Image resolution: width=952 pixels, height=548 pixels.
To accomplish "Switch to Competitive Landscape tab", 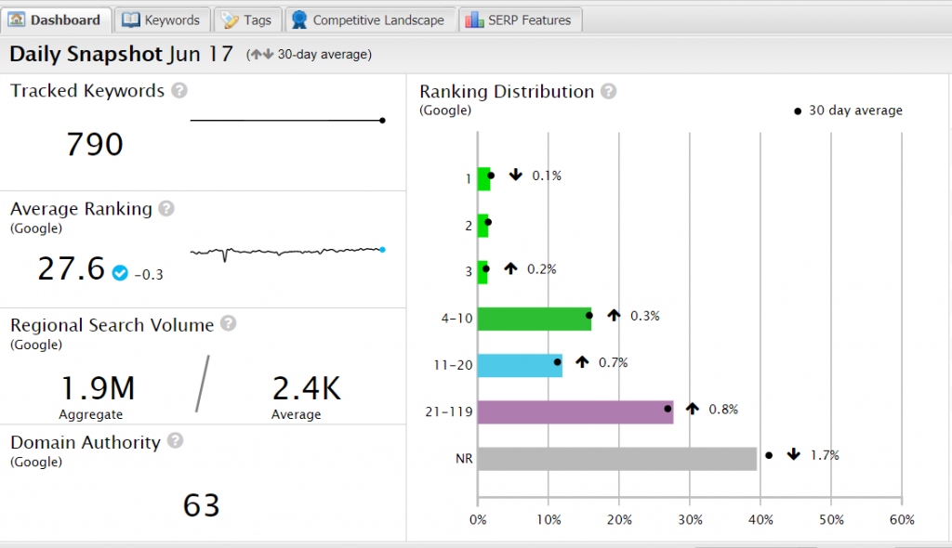I will 369,20.
